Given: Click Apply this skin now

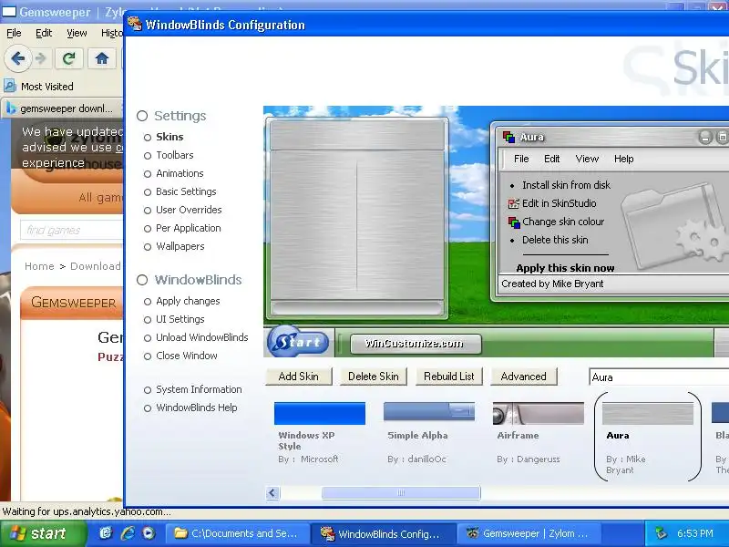Looking at the screenshot, I should point(565,268).
